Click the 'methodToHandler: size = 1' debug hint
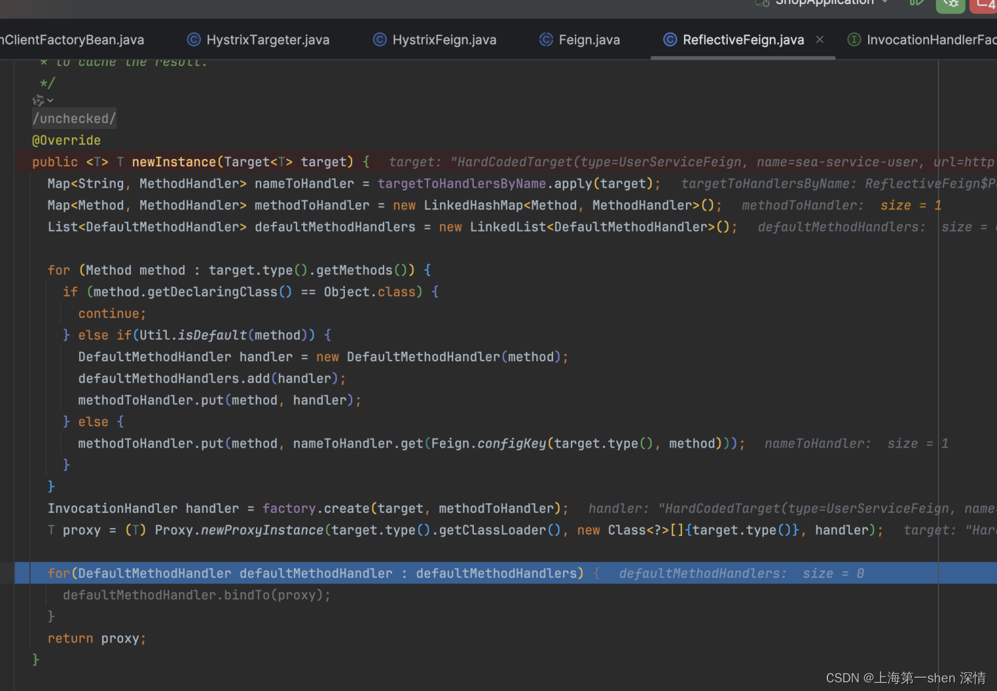 point(841,206)
